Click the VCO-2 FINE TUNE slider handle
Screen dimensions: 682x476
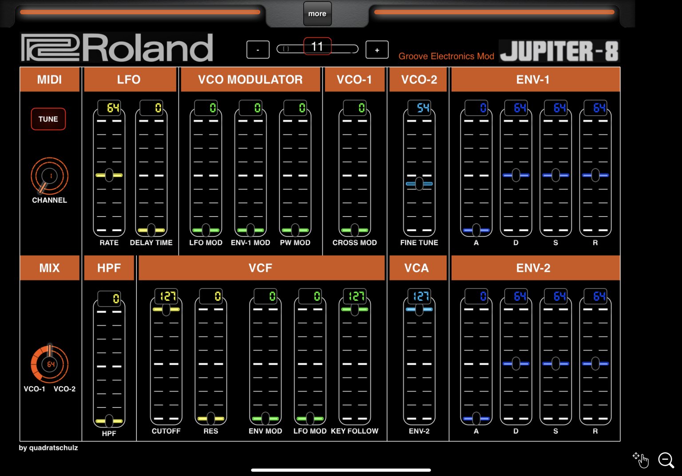[x=419, y=184]
